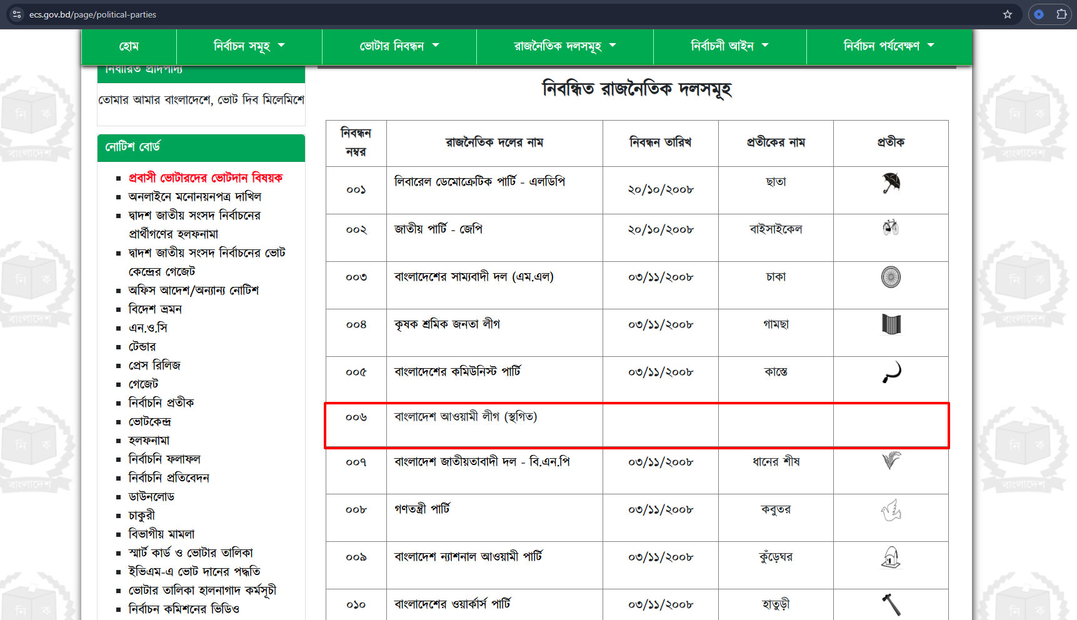Click scrolling slogan তোমার আমার বাংলাদেশে text
1077x620 pixels.
click(201, 100)
